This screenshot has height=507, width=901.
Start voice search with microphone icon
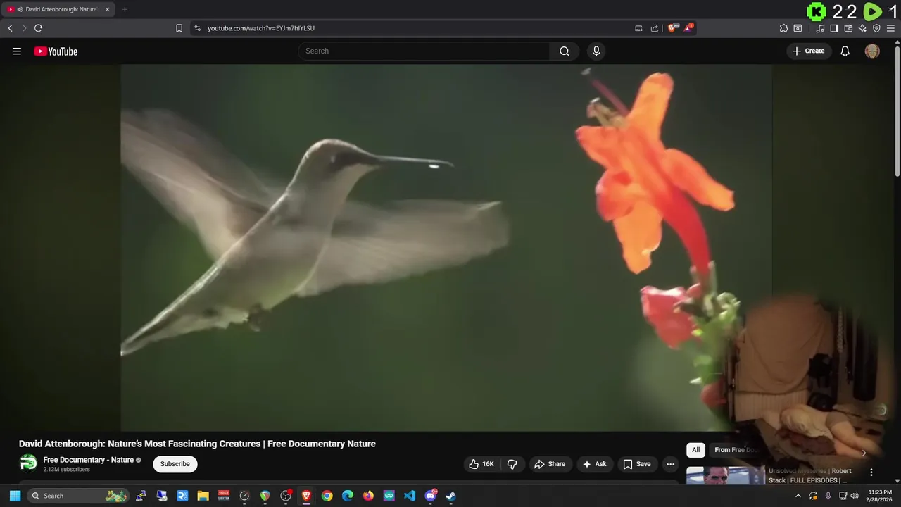pyautogui.click(x=596, y=51)
